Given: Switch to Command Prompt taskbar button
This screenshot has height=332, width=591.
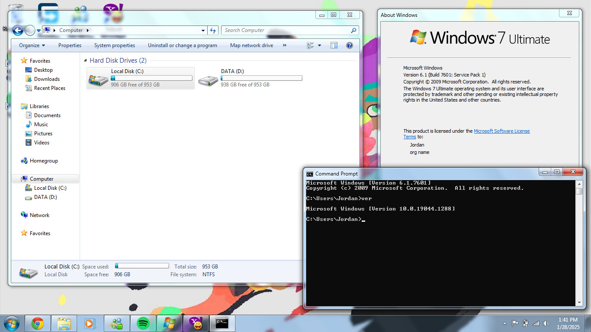Looking at the screenshot, I should (222, 323).
